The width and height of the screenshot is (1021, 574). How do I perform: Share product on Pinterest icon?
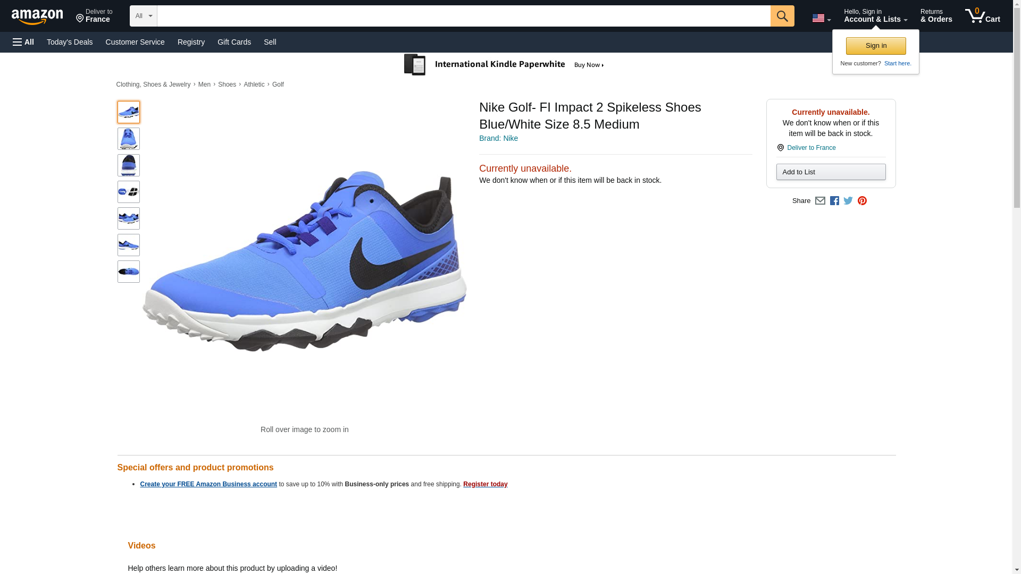(x=862, y=201)
